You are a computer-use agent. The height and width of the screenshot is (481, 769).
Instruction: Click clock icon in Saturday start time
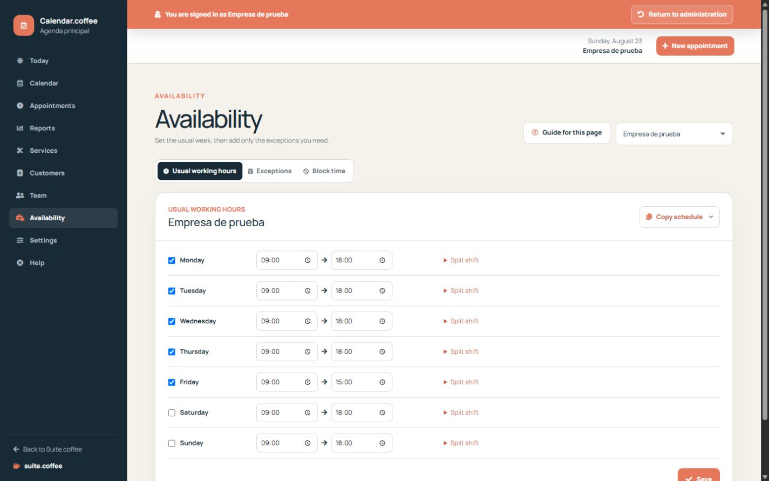[x=308, y=412]
